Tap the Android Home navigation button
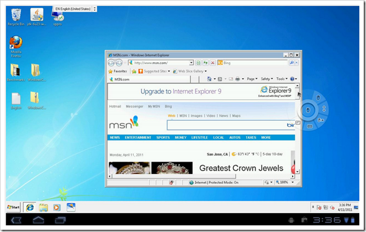 [38, 220]
